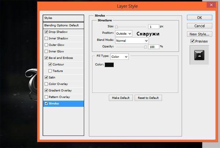Click the Make Default button

click(121, 98)
